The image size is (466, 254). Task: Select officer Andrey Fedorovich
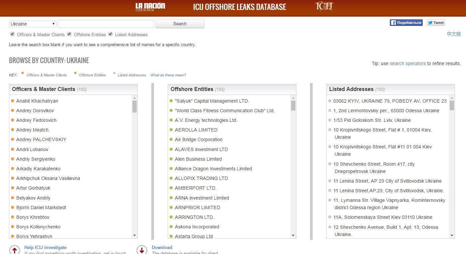click(36, 120)
